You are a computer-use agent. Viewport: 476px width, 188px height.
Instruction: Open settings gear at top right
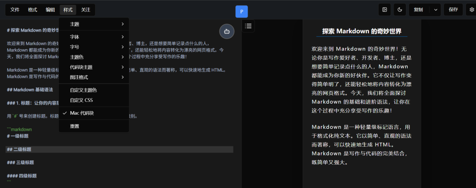tap(472, 10)
